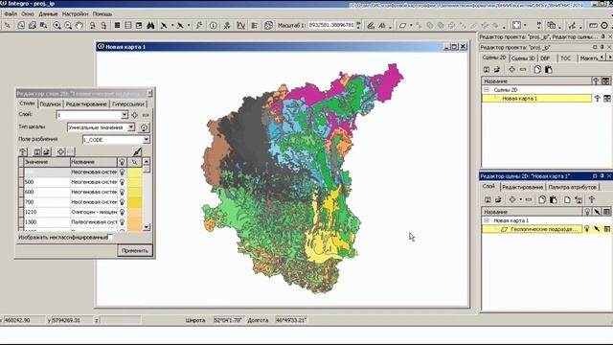The height and width of the screenshot is (345, 613).
Task: Open the Тип шкалы dropdown
Action: coord(131,127)
